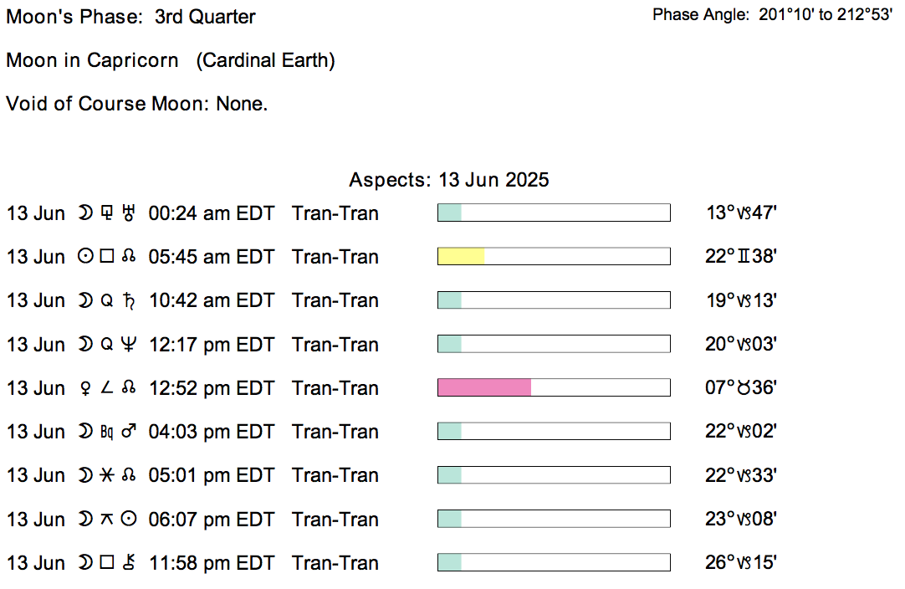Viewport: 905px width, 589px height.
Task: Click the Chiron glyph in the 11:58 pm aspect
Action: point(128,563)
